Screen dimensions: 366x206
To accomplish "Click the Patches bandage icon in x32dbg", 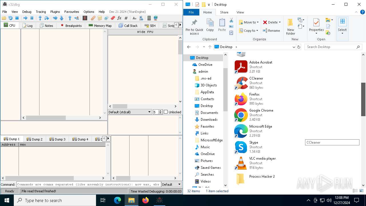I will tap(93, 18).
